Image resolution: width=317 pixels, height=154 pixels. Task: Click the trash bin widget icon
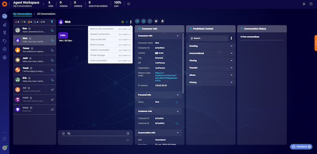point(162,21)
